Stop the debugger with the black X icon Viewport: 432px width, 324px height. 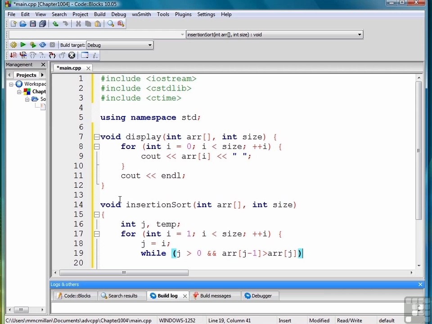coord(72,55)
